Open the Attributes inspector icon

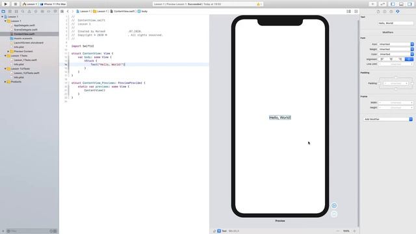click(398, 12)
